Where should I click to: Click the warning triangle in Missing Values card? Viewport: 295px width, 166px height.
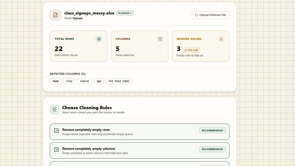221,39
